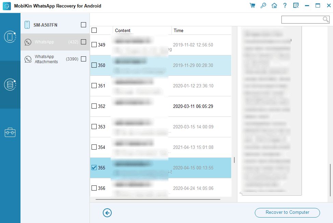Image resolution: width=333 pixels, height=223 pixels.
Task: Click the magnifier search icon
Action: coord(325,19)
